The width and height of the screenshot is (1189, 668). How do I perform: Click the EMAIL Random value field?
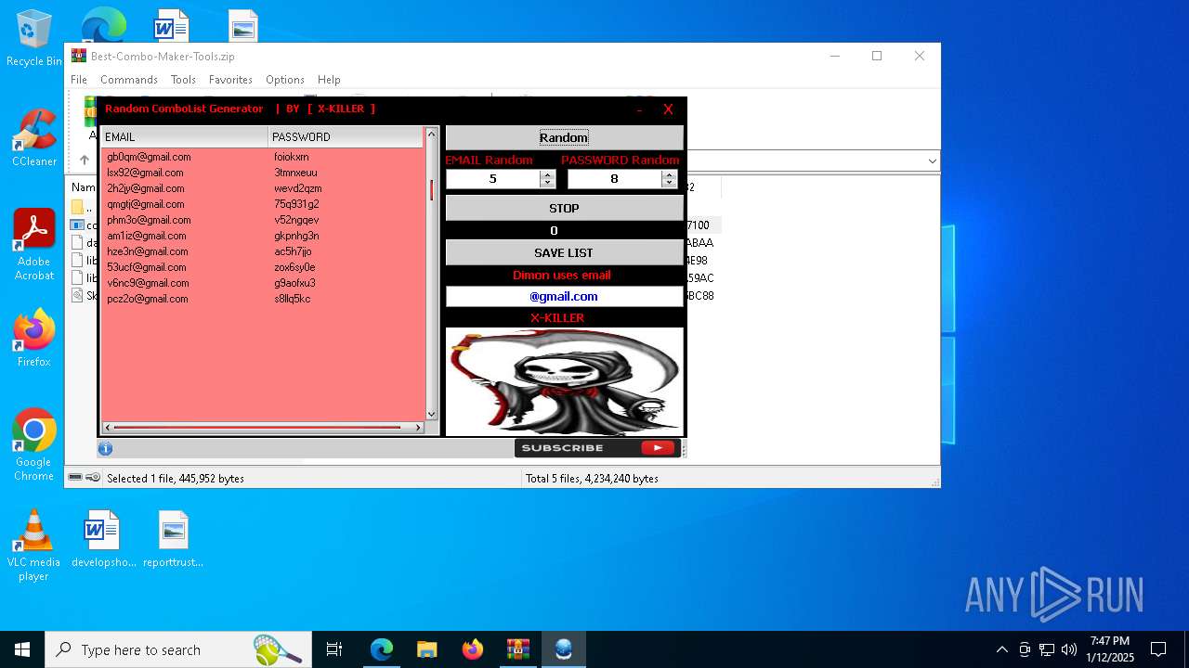[492, 179]
